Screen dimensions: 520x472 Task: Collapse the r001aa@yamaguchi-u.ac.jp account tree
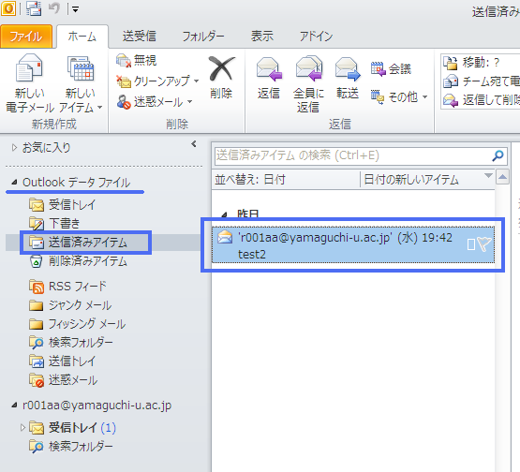pos(14,406)
